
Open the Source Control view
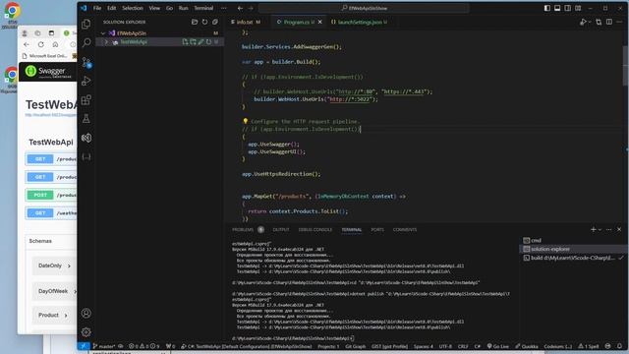coord(86,62)
